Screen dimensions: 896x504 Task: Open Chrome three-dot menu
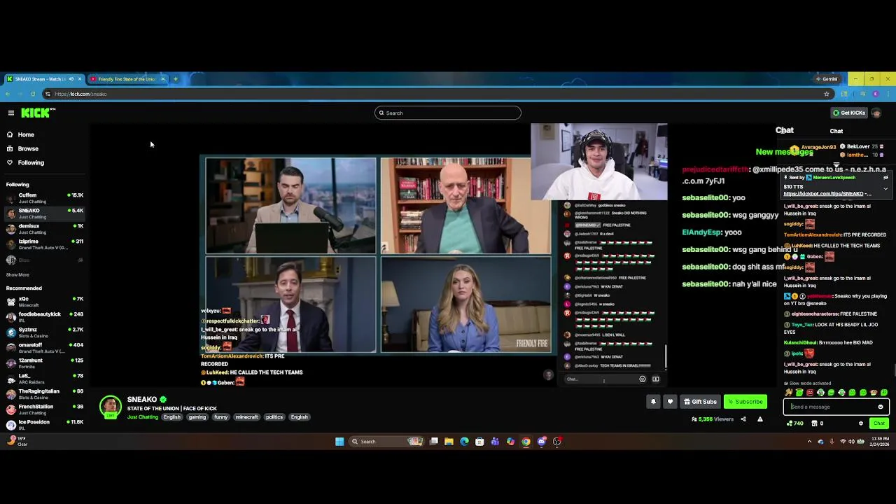[888, 94]
